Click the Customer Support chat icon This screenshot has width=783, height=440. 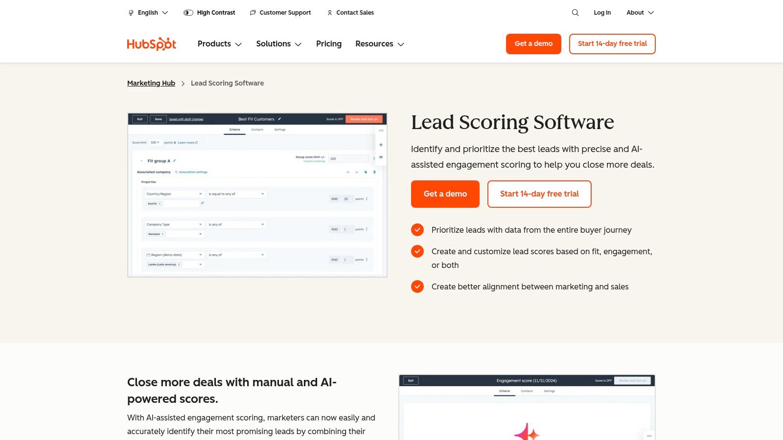(x=253, y=13)
